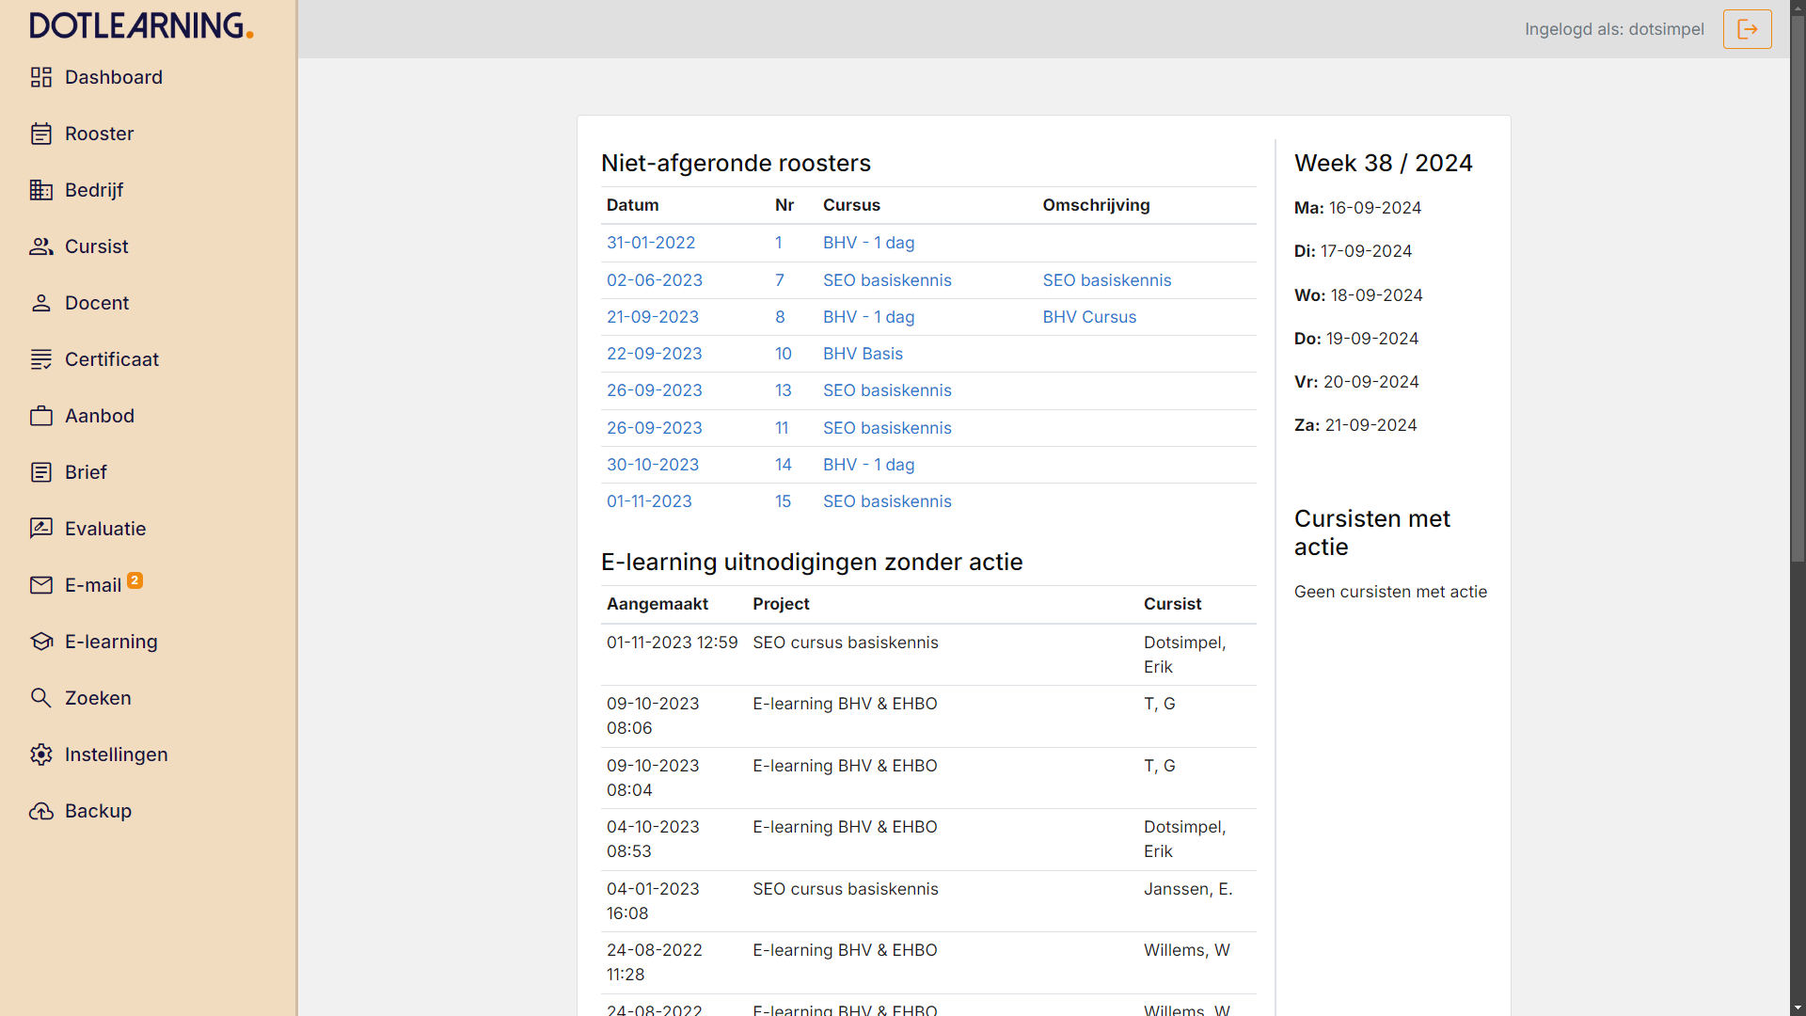Click roster number 7 link
1806x1016 pixels.
780,280
